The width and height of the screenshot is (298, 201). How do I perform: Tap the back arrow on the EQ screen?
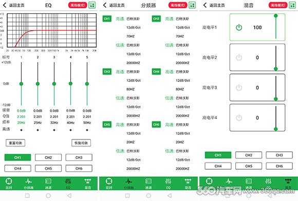(5, 5)
